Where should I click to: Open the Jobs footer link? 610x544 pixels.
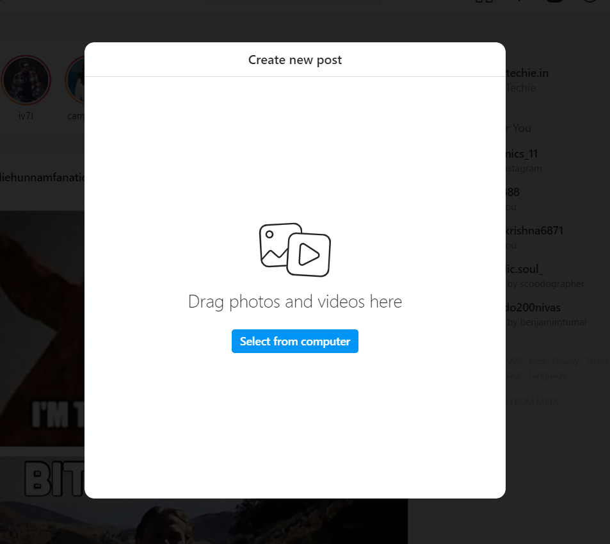(537, 361)
